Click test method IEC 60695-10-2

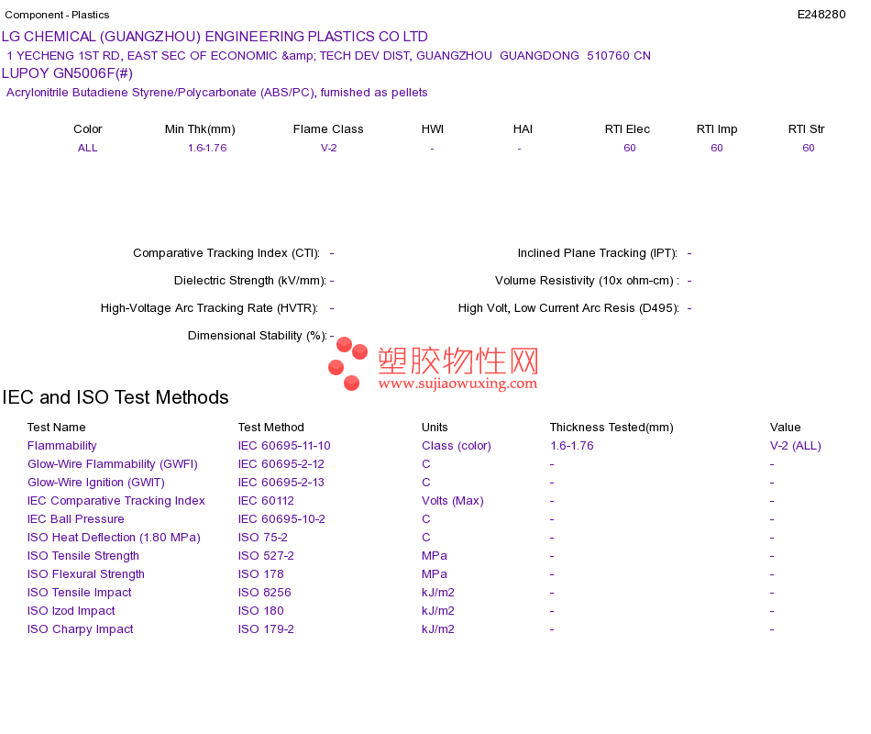[281, 519]
